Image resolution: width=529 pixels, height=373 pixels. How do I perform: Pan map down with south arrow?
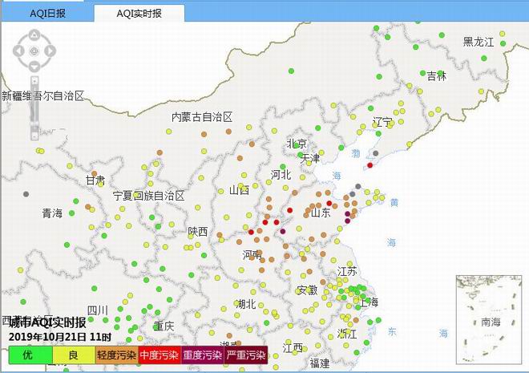pyautogui.click(x=34, y=67)
